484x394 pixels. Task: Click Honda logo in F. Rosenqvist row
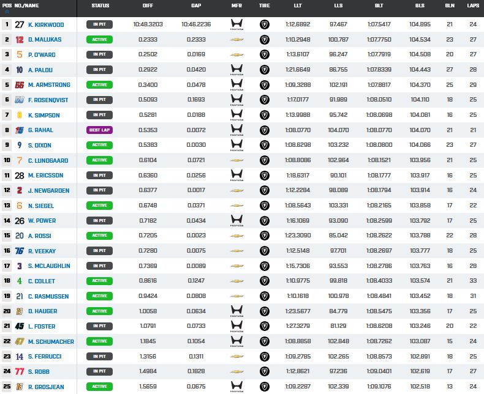236,100
